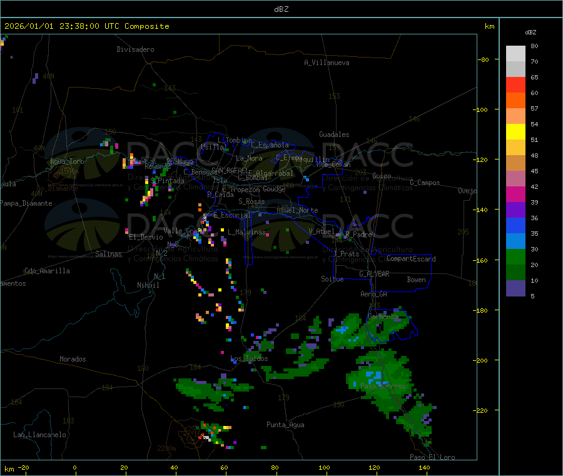This screenshot has height=476, width=563.
Task: Click the G_Campos map label
Action: 425,183
